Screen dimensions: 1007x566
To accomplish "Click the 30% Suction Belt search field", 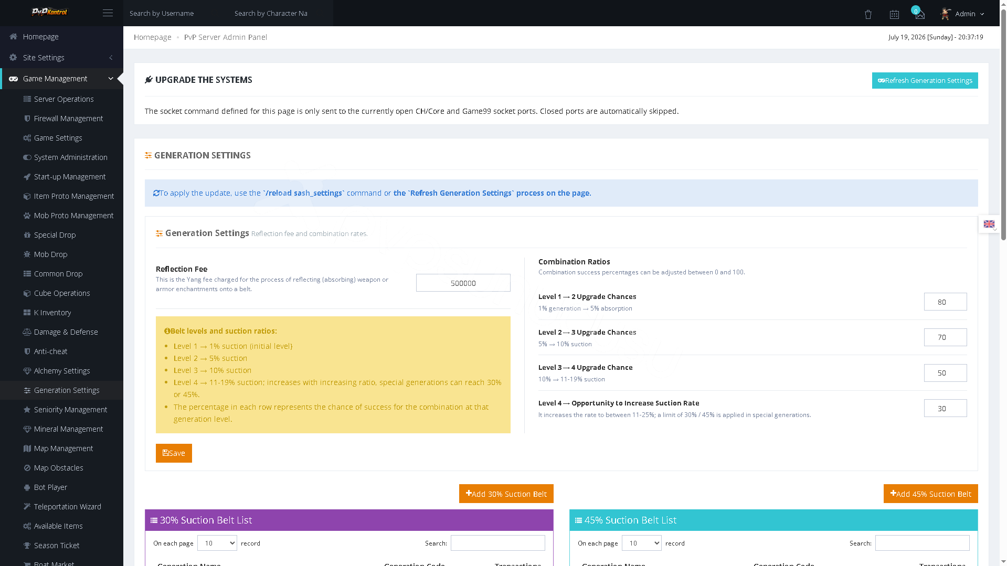I will click(497, 543).
